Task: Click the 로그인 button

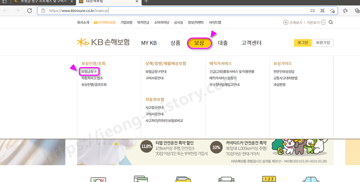Action: [x=303, y=43]
